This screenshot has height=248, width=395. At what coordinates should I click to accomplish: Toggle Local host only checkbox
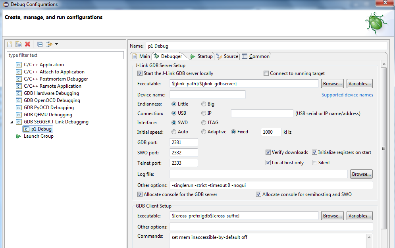tap(268, 163)
